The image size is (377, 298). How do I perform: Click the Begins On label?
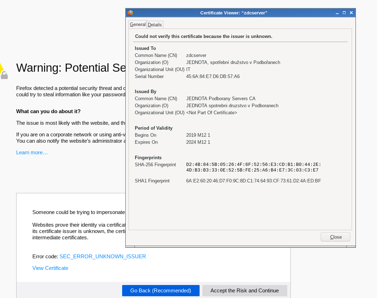145,135
